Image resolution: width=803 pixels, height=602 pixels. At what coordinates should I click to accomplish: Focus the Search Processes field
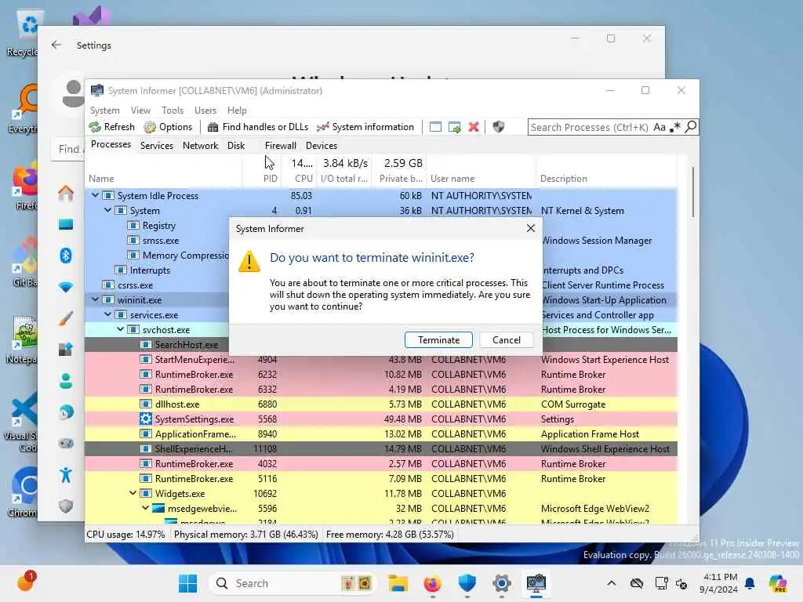589,127
